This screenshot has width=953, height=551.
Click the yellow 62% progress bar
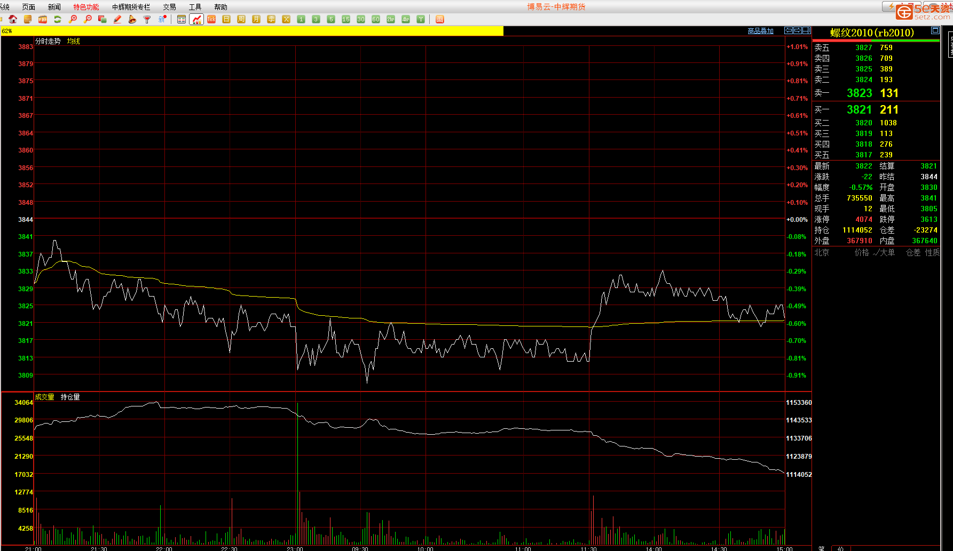coord(252,31)
